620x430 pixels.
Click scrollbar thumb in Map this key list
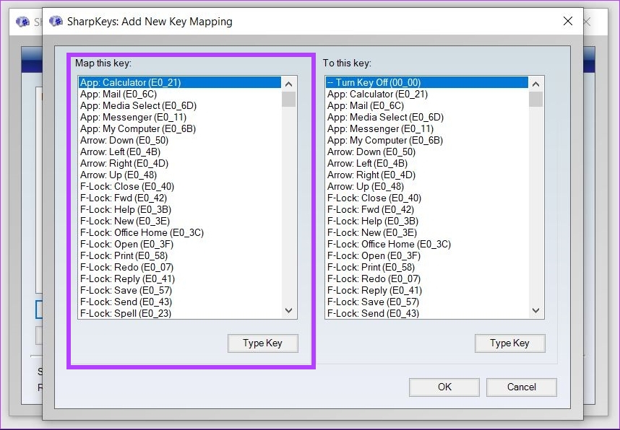[288, 99]
